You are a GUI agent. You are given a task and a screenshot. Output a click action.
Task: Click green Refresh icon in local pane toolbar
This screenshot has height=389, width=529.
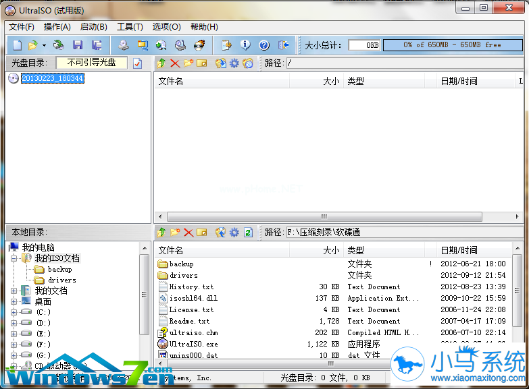(x=248, y=233)
